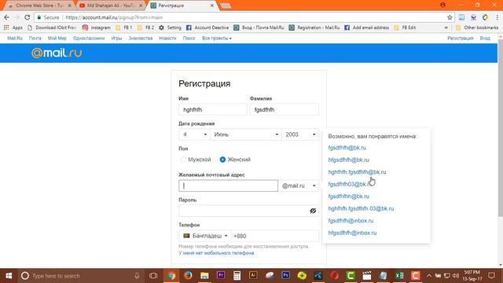The image size is (503, 283).
Task: Select the Мужской gender radio button
Action: (183, 160)
